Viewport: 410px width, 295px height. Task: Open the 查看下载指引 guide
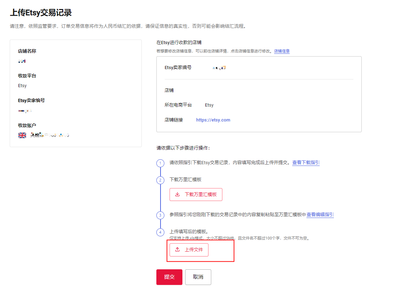click(x=306, y=162)
